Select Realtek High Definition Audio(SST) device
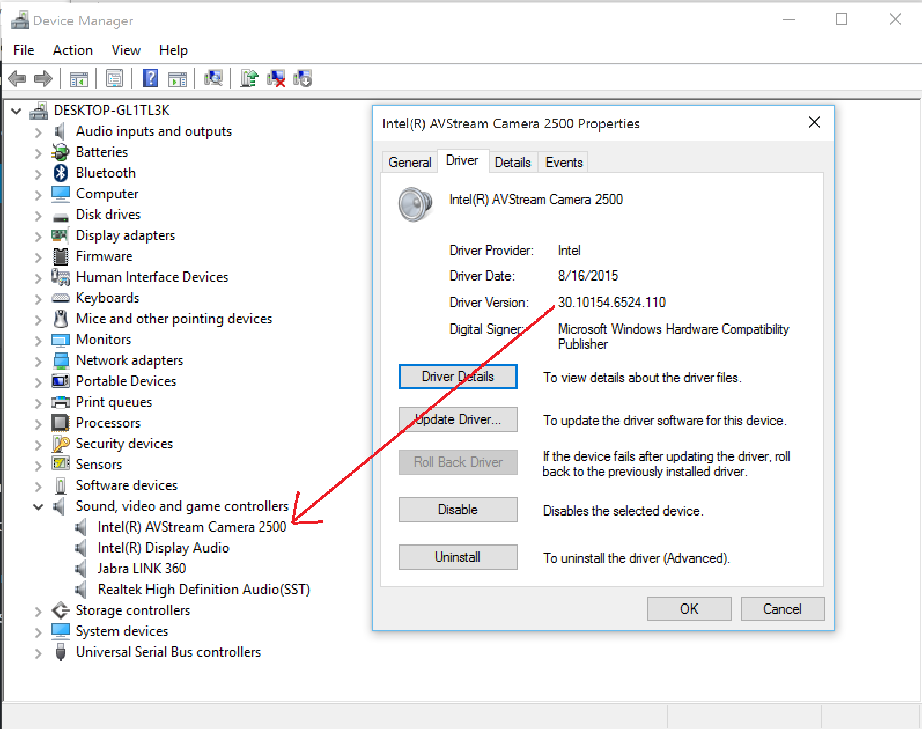Screen dimensions: 922x729 coord(204,590)
